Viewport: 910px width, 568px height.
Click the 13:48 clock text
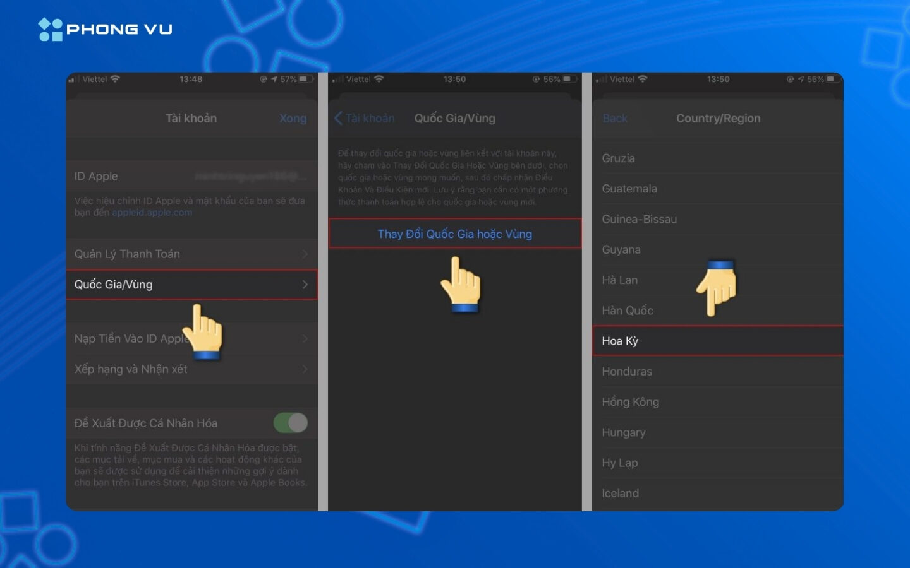coord(191,79)
